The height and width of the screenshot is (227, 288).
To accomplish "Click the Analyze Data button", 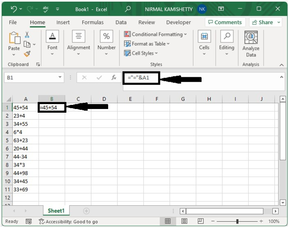I will [x=251, y=44].
